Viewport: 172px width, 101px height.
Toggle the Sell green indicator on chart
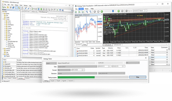click(x=104, y=19)
